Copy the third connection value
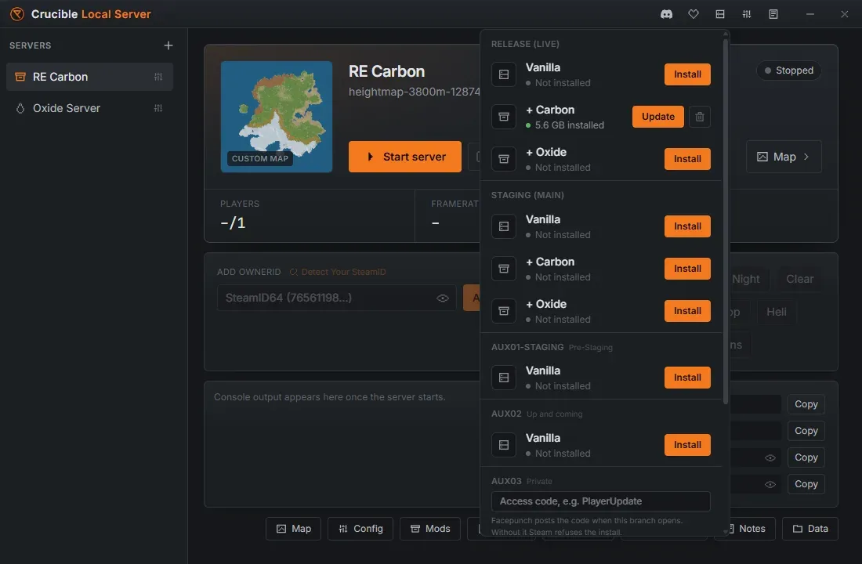Viewport: 862px width, 564px height. (806, 457)
